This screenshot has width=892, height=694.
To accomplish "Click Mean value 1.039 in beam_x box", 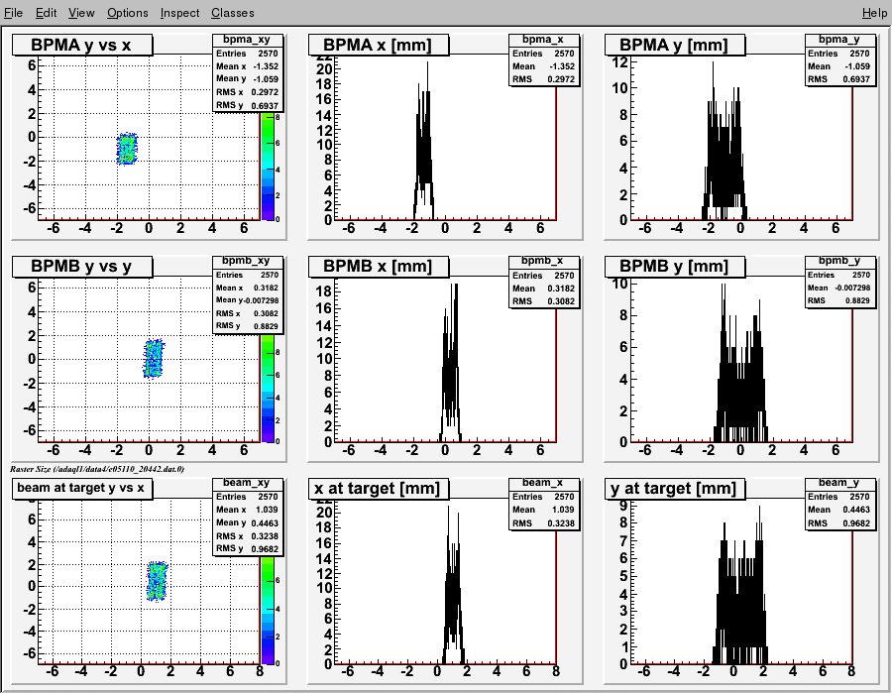I will pyautogui.click(x=563, y=510).
